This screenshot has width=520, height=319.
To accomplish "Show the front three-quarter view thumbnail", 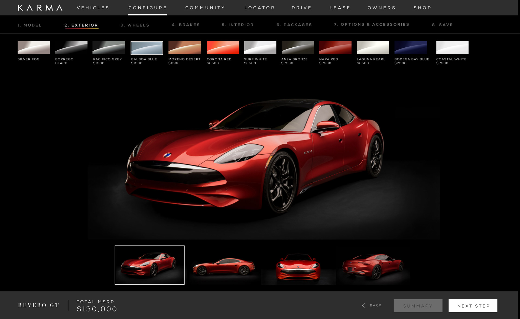I will click(149, 265).
